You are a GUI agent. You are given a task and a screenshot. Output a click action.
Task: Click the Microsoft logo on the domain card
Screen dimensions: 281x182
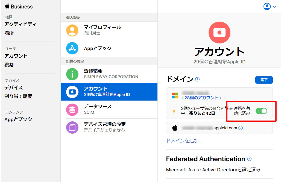click(175, 95)
